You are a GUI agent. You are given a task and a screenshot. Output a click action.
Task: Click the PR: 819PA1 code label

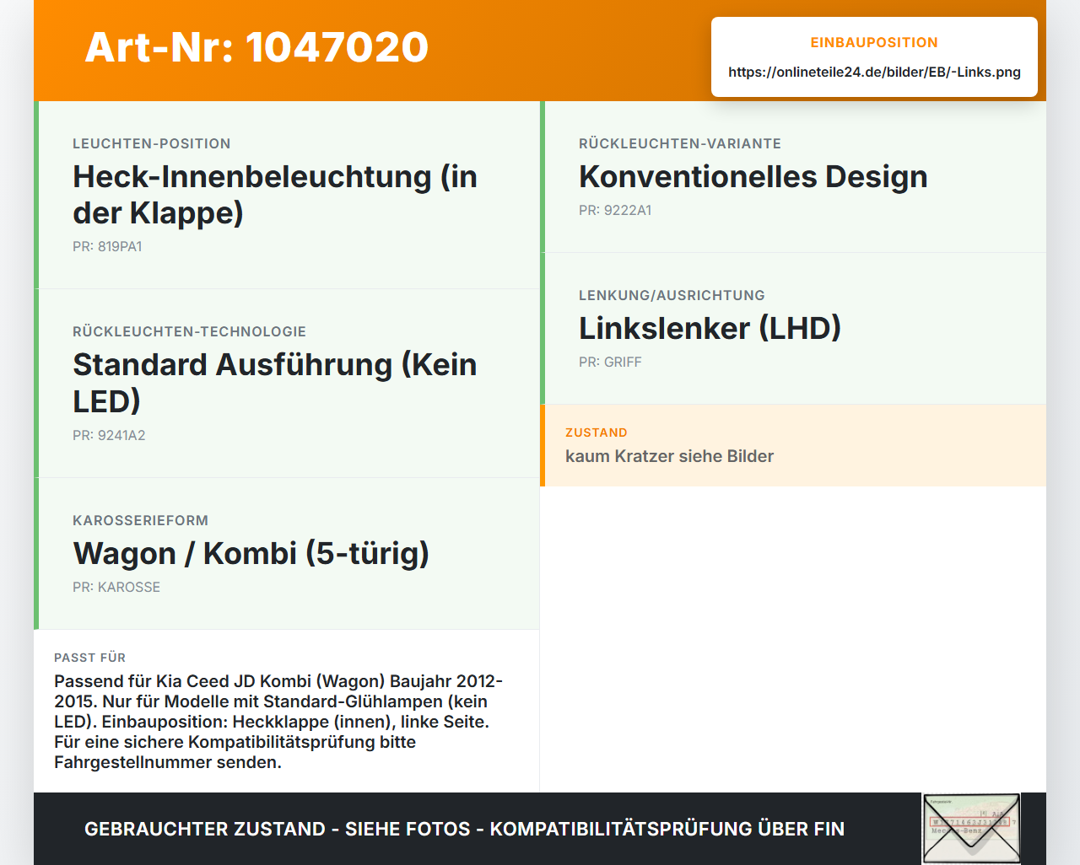107,247
